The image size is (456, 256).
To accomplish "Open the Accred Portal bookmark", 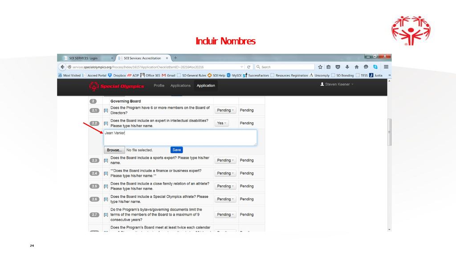I will pyautogui.click(x=94, y=76).
